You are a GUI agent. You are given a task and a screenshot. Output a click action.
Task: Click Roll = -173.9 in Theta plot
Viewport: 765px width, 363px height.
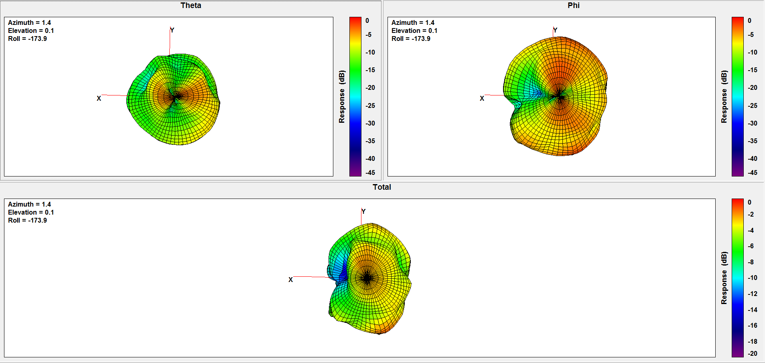pyautogui.click(x=27, y=39)
